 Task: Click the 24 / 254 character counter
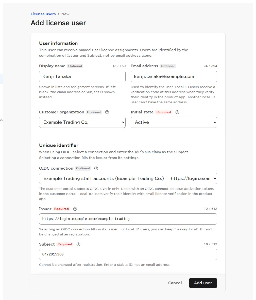[210, 66]
